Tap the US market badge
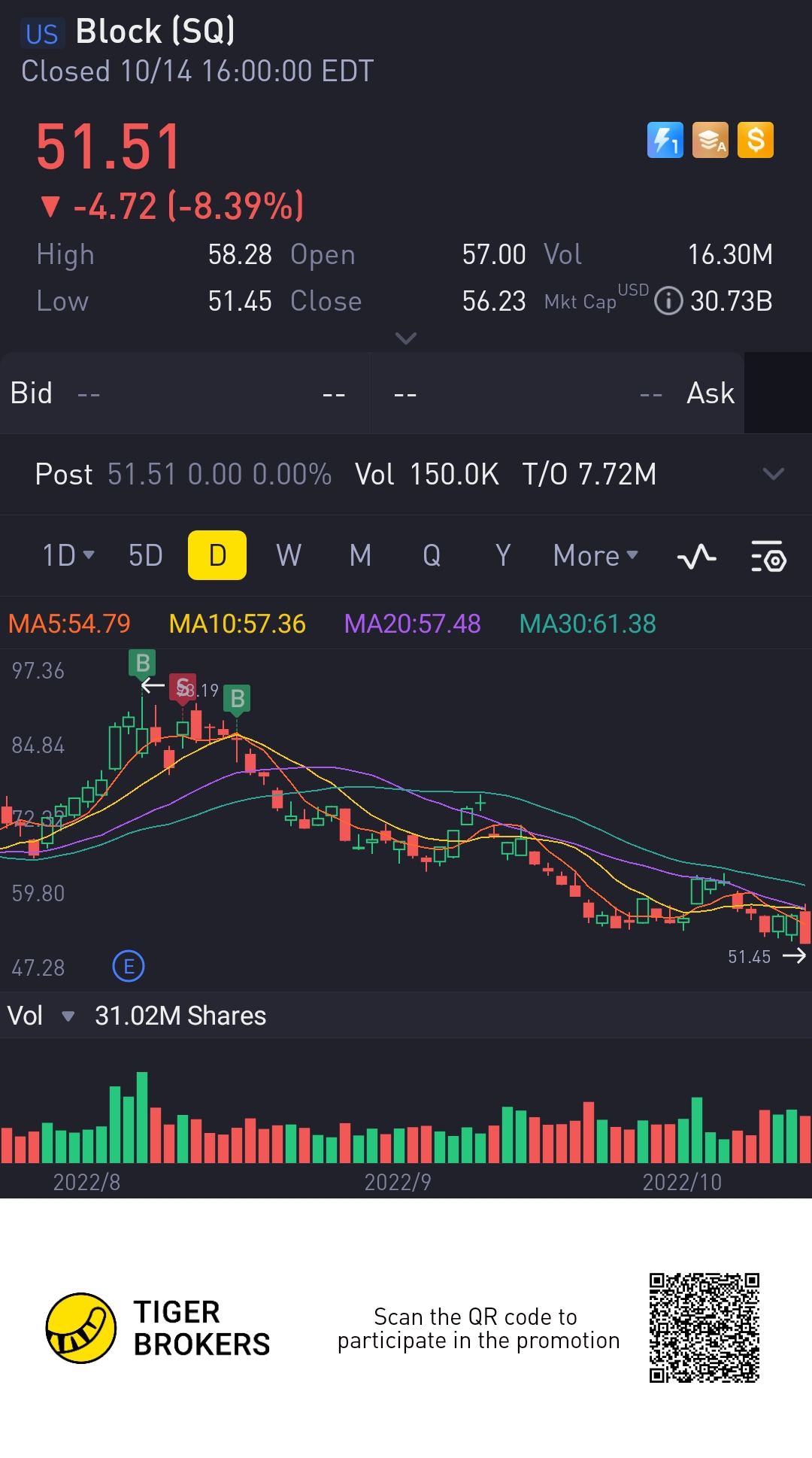The height and width of the screenshot is (1458, 812). pyautogui.click(x=42, y=34)
